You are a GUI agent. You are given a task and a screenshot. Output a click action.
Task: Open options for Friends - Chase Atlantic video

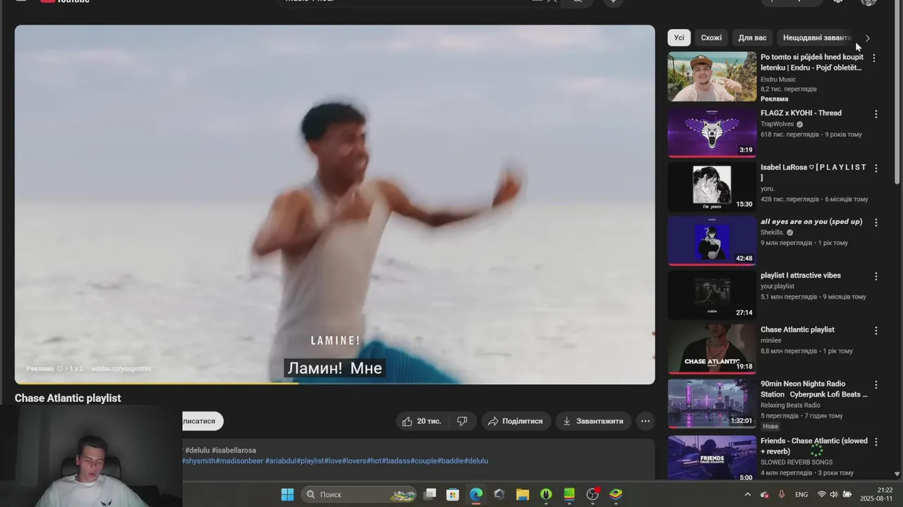coord(876,442)
